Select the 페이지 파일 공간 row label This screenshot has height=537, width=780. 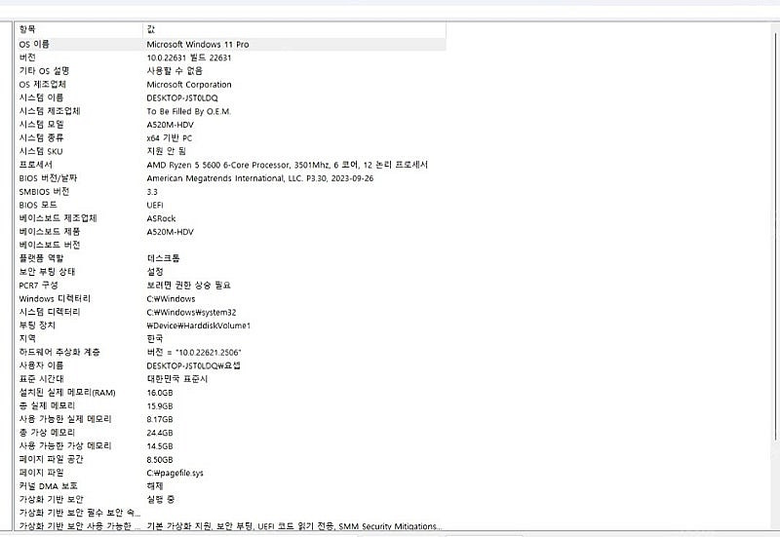[x=51, y=459]
